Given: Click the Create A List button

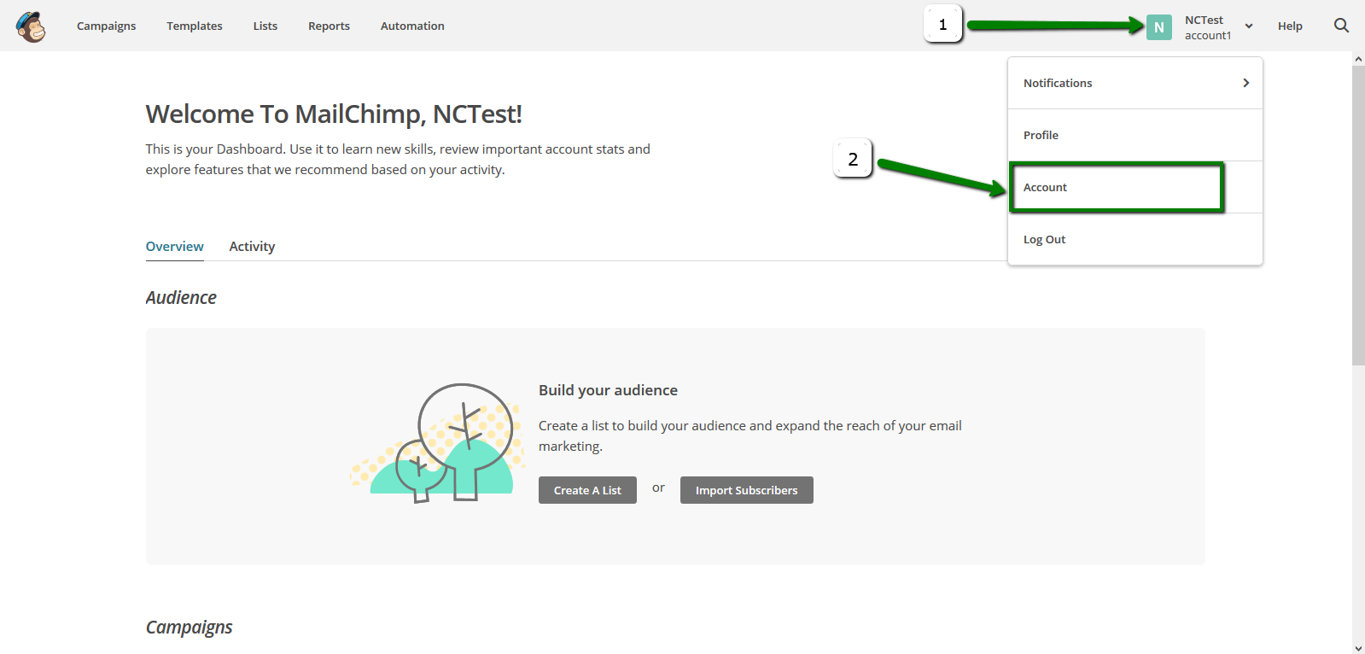Looking at the screenshot, I should 587,490.
